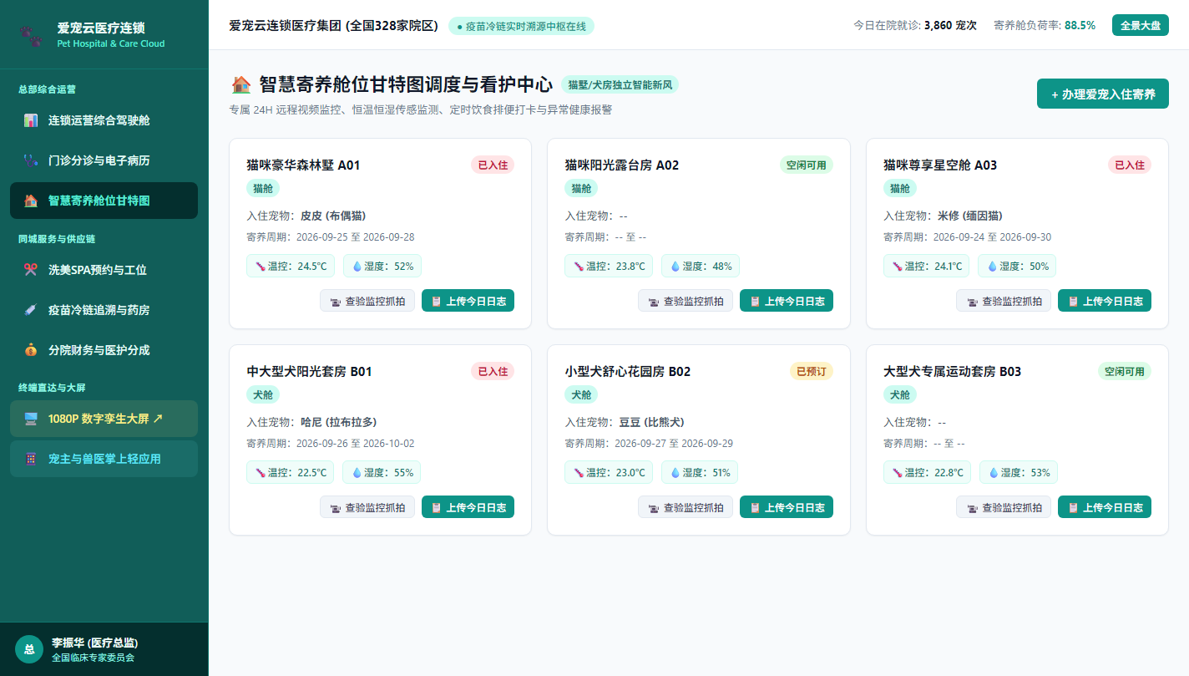Click 已入住 status on card A01

click(493, 165)
